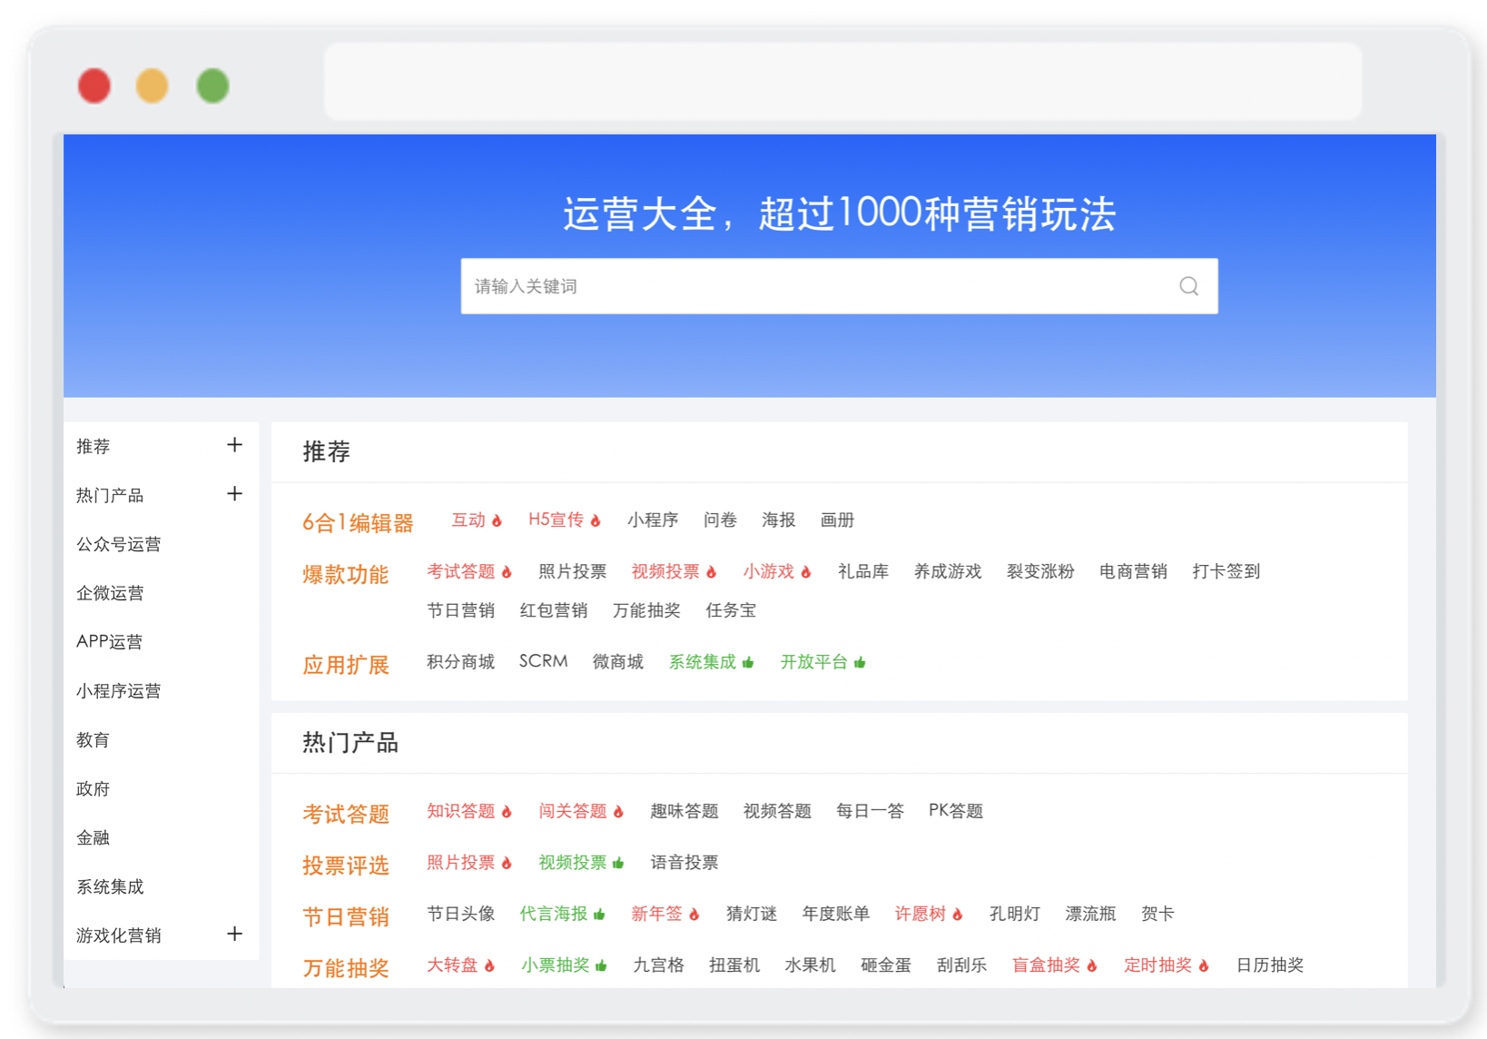
Task: Click thumbs-up icon next to 代言海报
Action: coord(599,914)
